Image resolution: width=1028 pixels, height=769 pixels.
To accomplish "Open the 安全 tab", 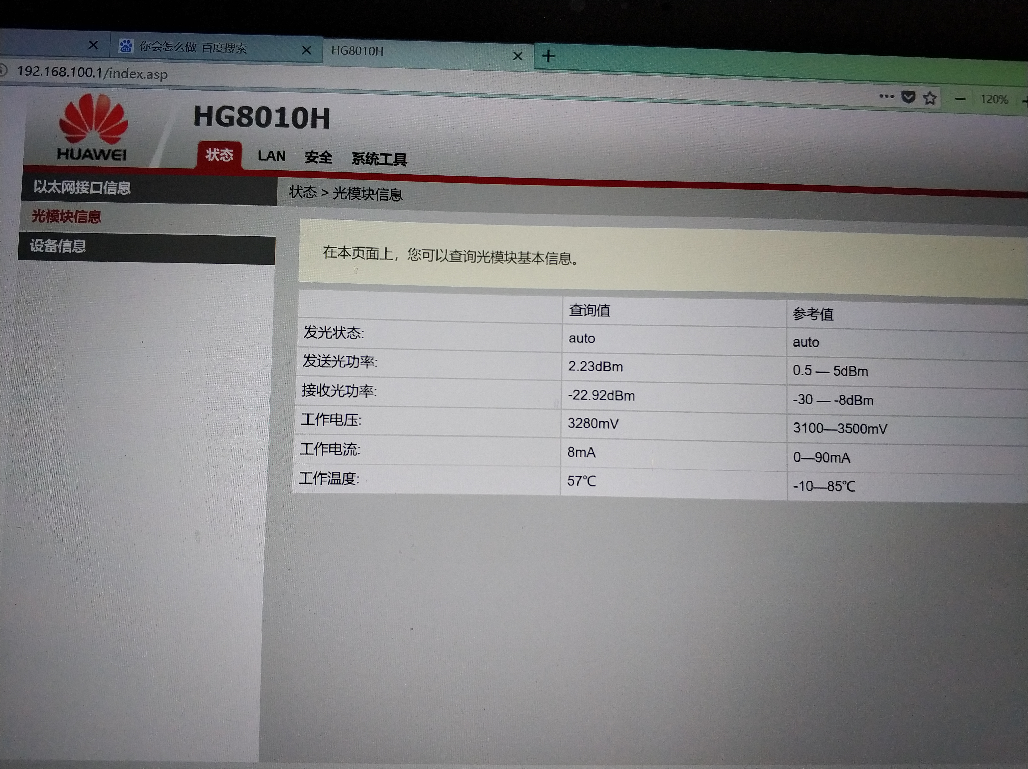I will (318, 158).
